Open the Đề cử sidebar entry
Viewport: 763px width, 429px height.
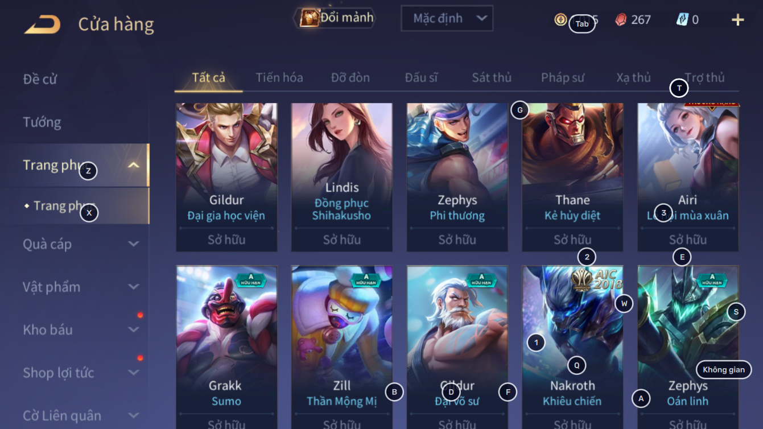40,79
